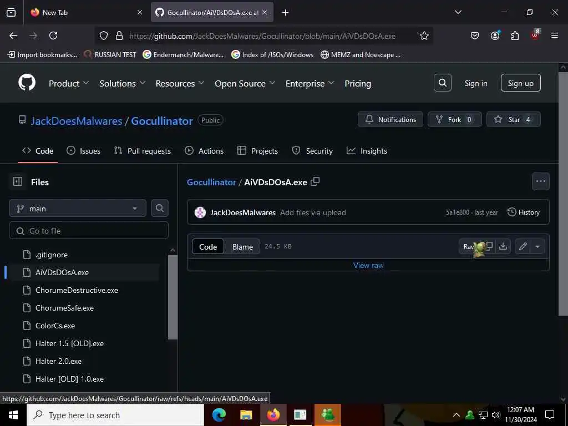Image resolution: width=568 pixels, height=426 pixels.
Task: Fork the Gocullinator repository
Action: (455, 120)
